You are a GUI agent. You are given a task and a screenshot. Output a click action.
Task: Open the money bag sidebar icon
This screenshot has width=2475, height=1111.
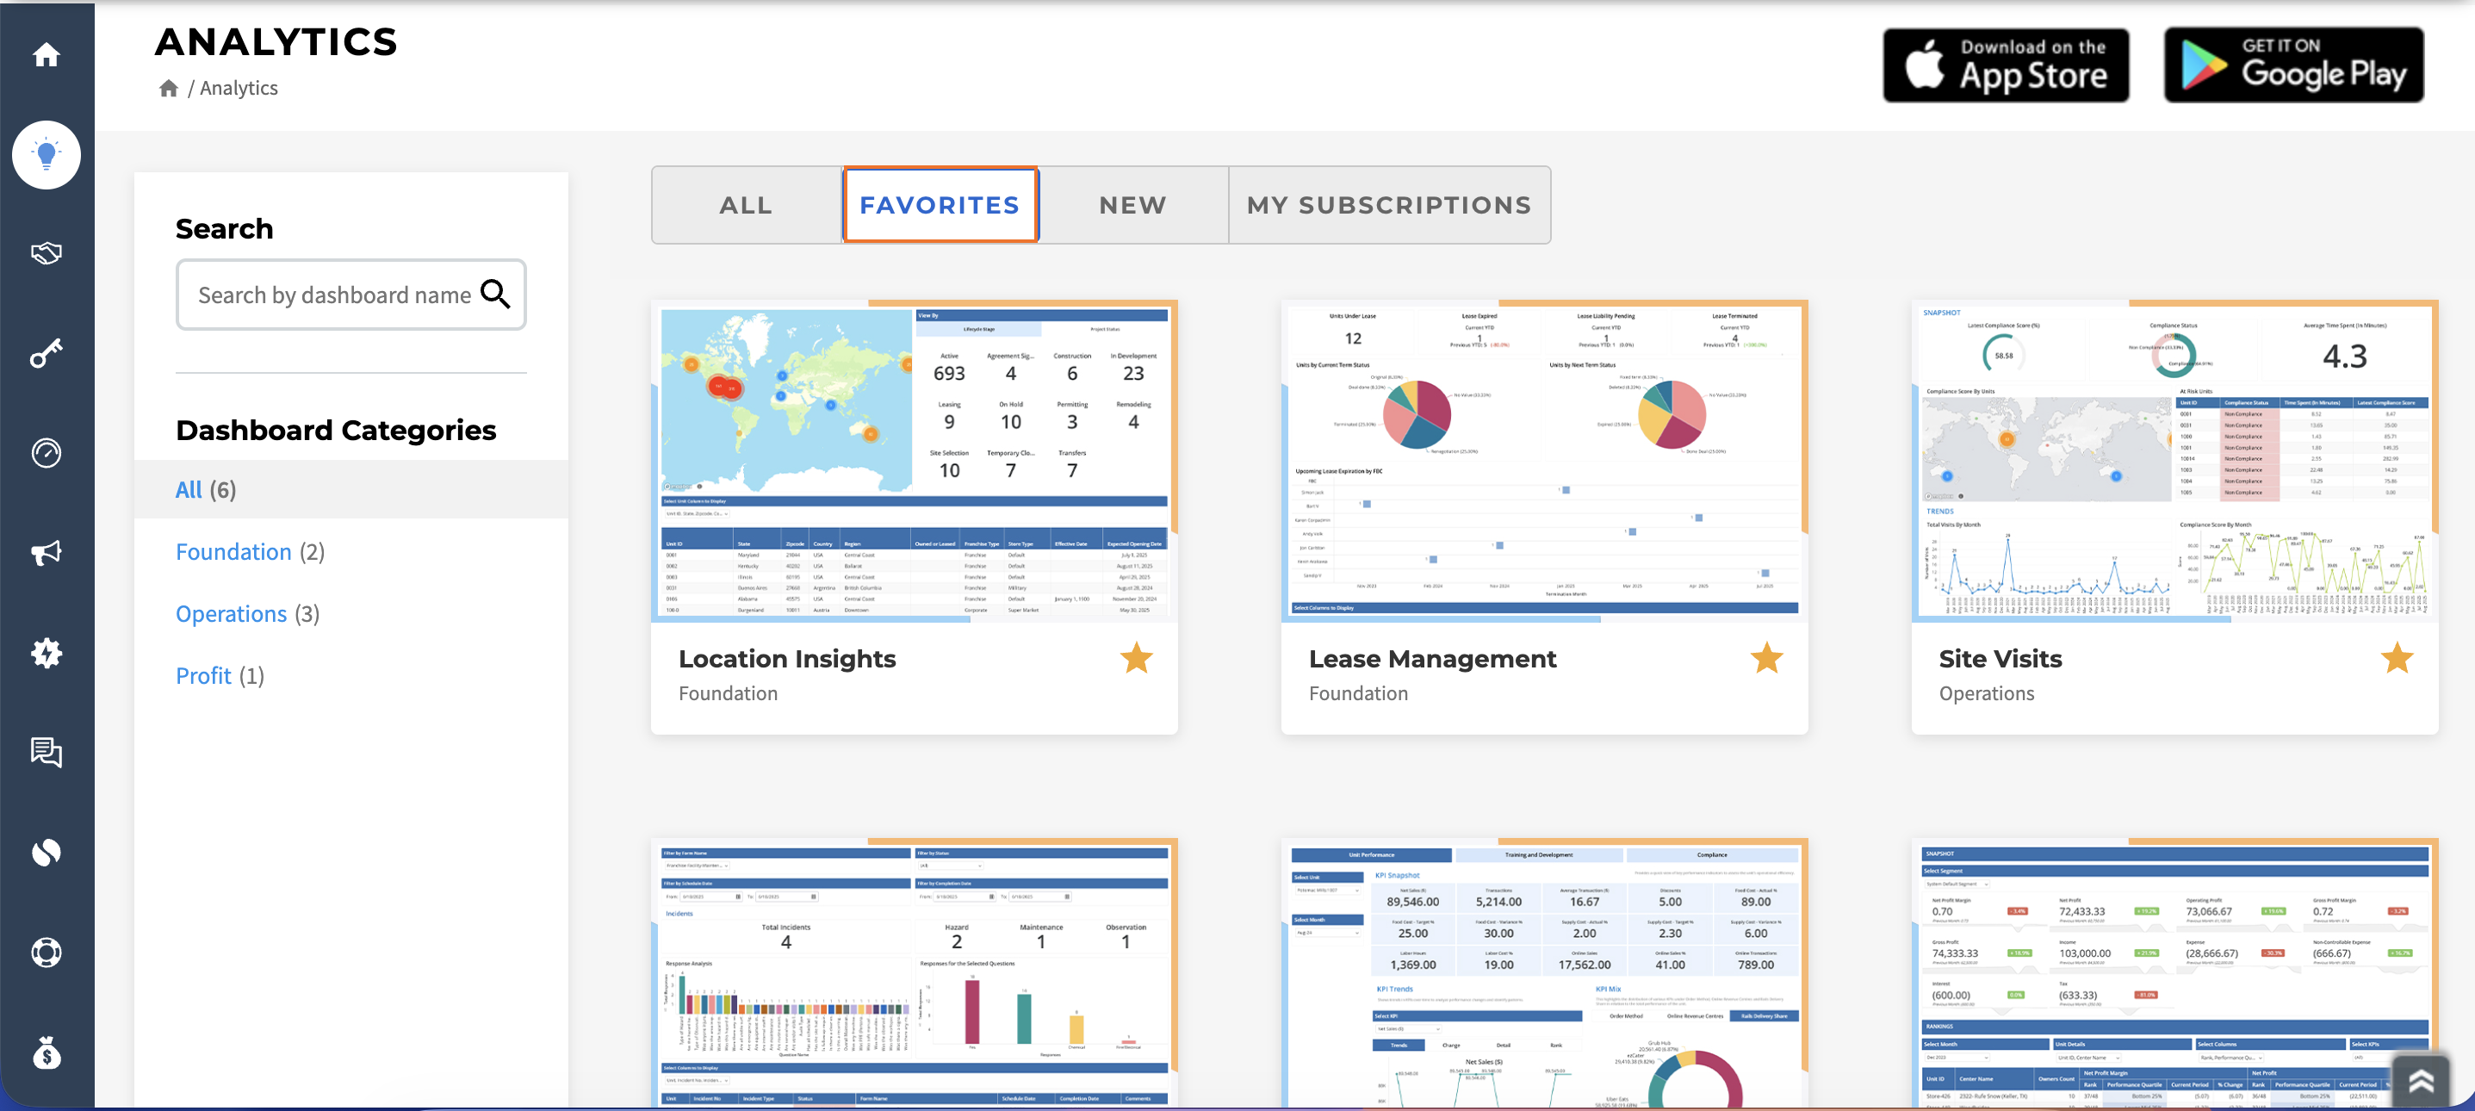tap(47, 1053)
